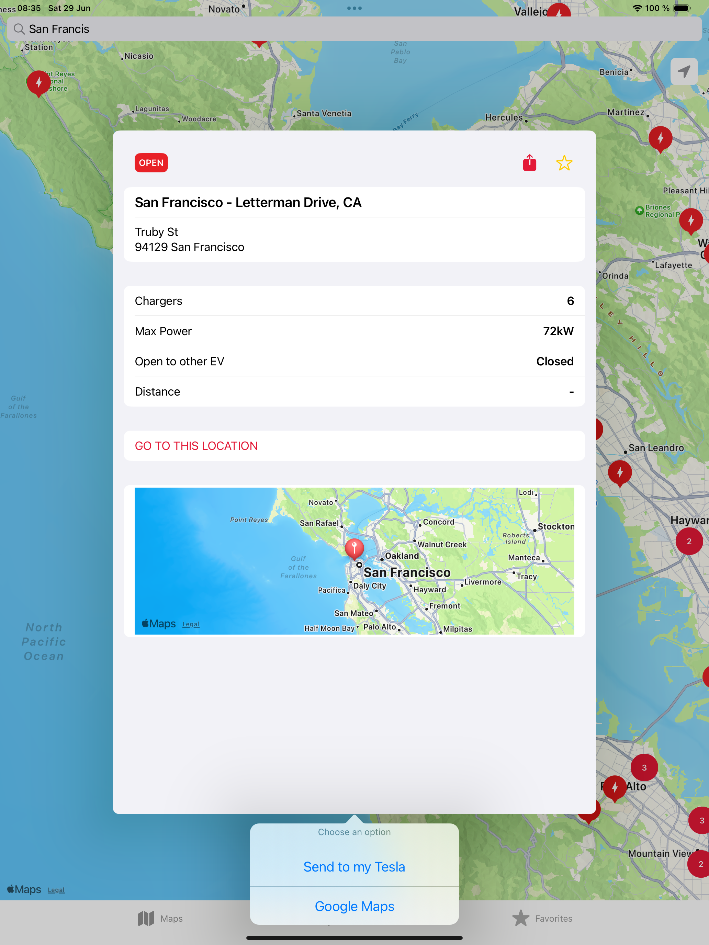Select the Max Power 72kW row
709x945 pixels.
[354, 331]
